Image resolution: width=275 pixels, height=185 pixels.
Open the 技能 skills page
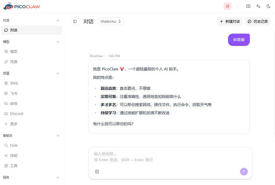click(31, 155)
